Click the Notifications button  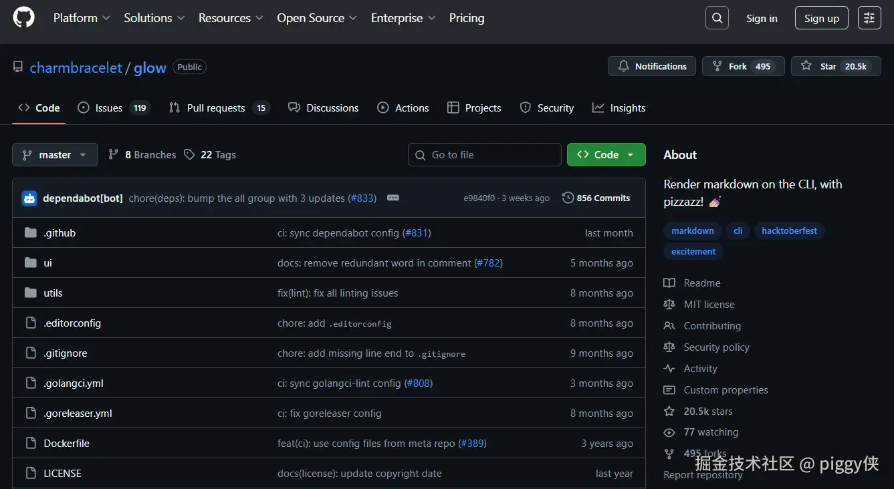(x=652, y=66)
